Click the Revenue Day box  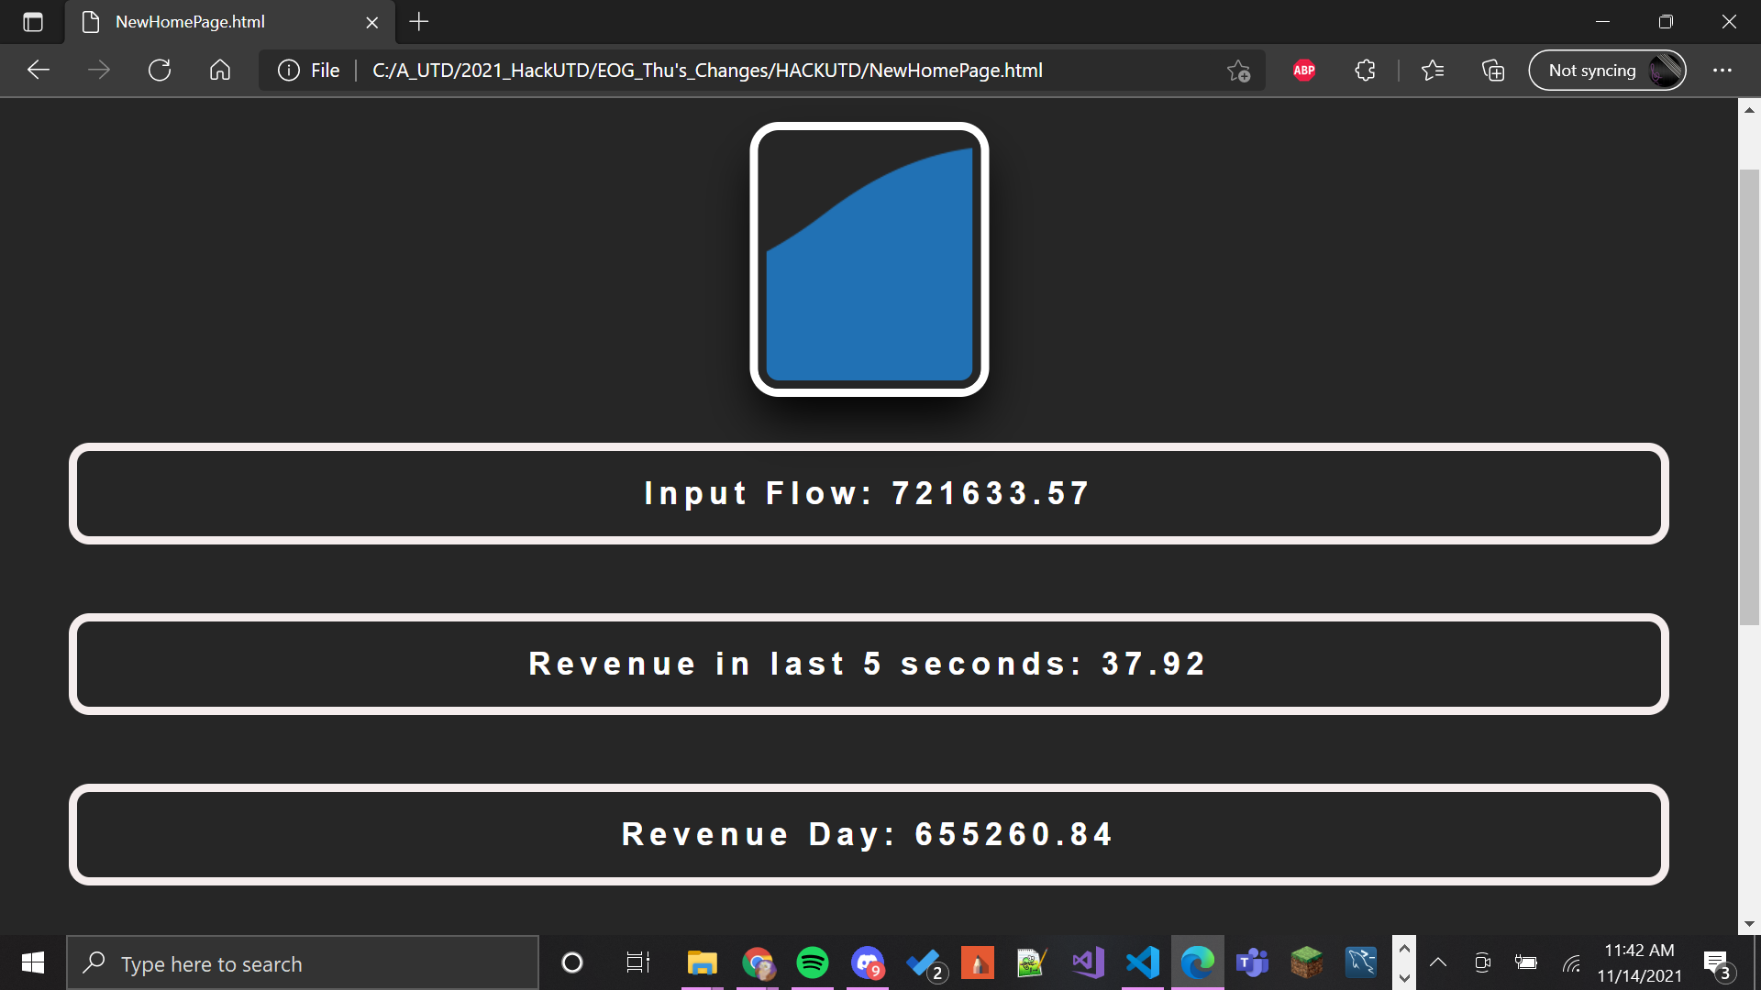click(868, 834)
